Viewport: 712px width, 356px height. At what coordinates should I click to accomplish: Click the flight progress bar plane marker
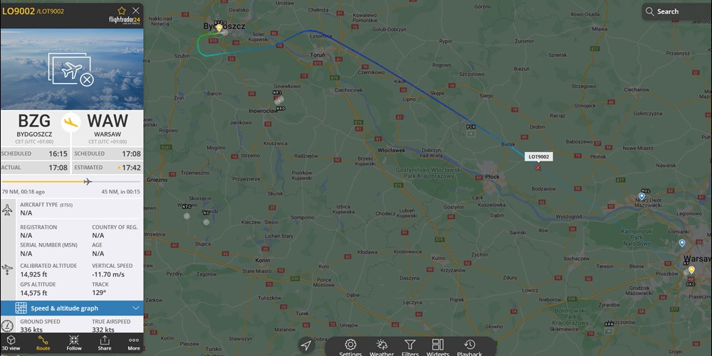[88, 182]
